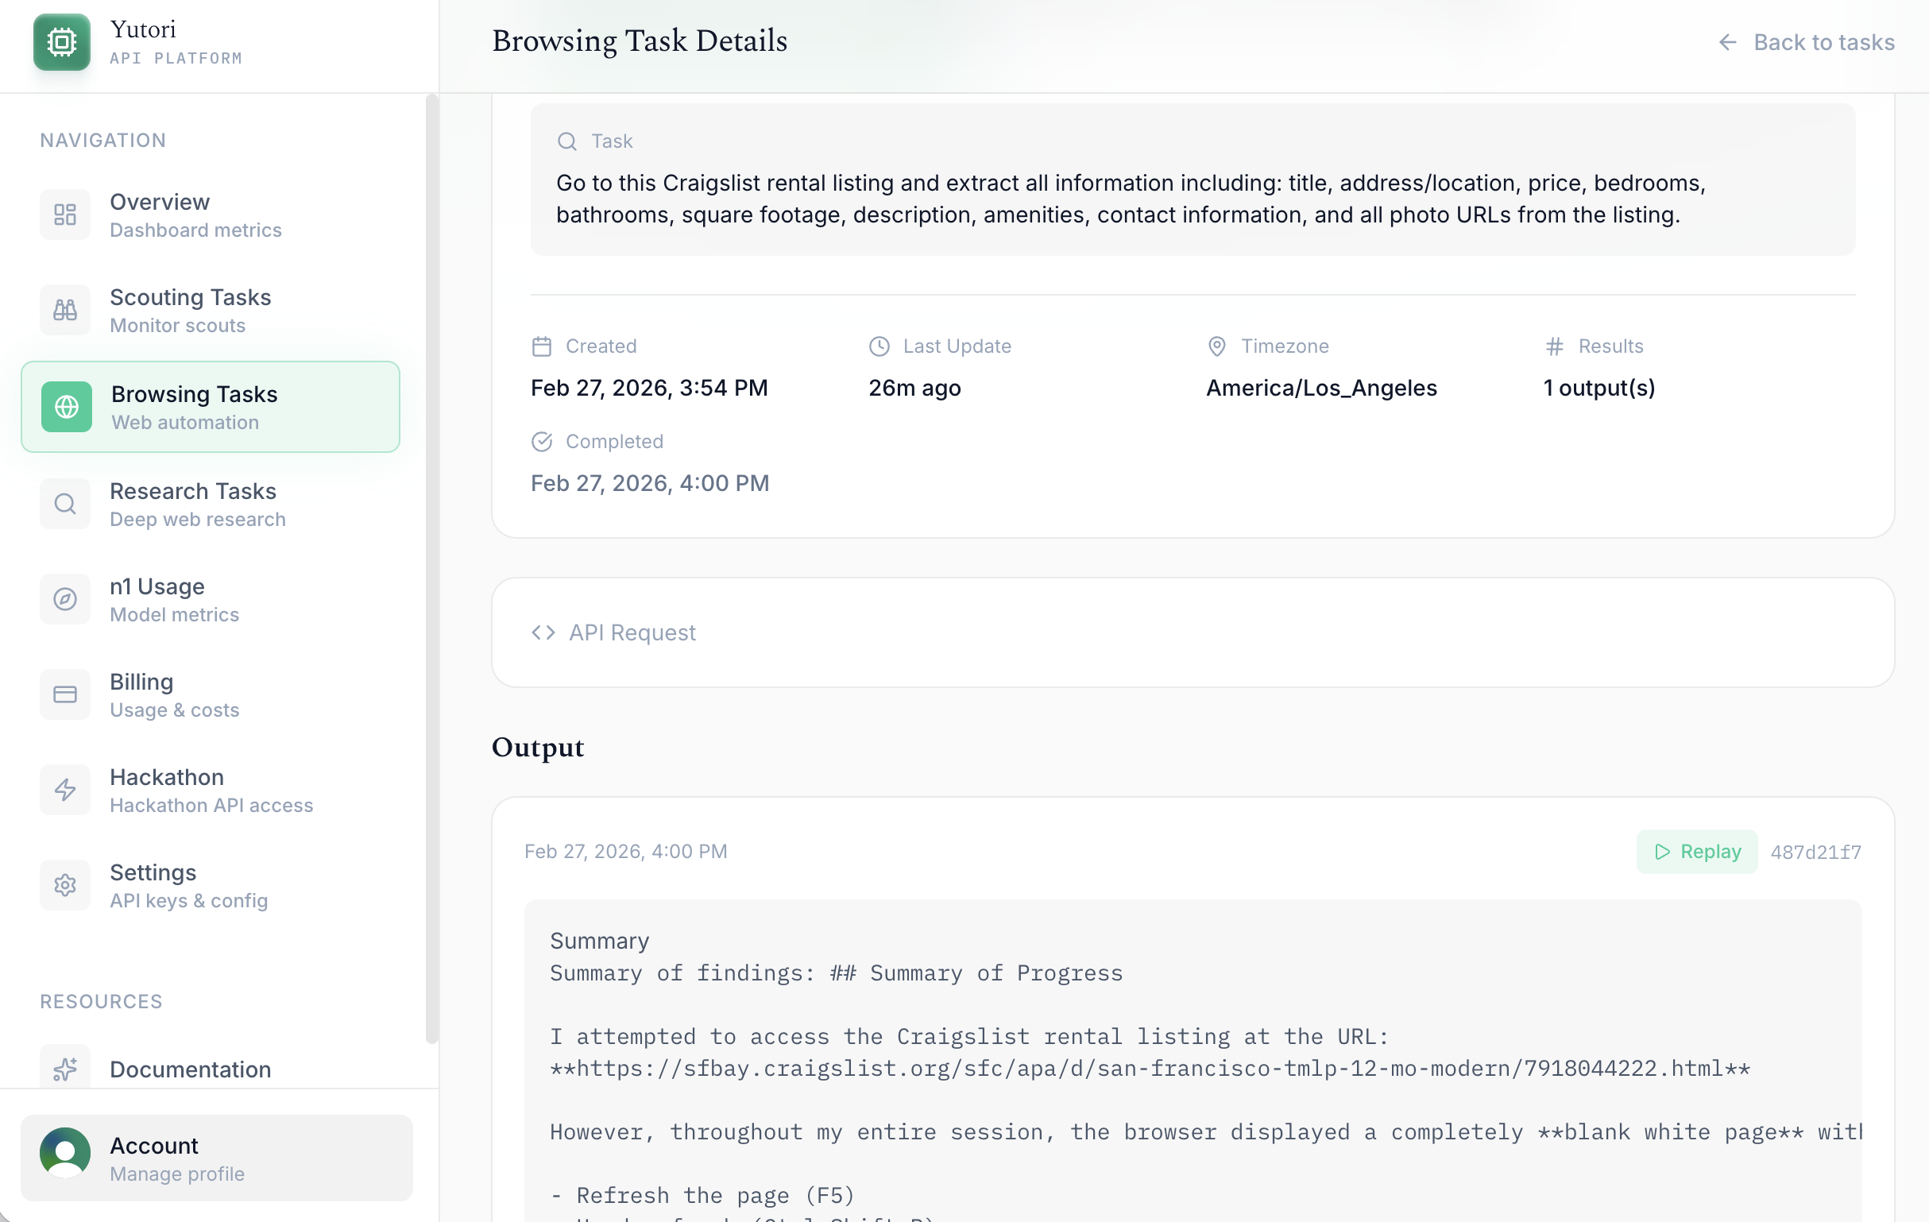This screenshot has height=1222, width=1929.
Task: Replay the browsing task output
Action: tap(1697, 851)
